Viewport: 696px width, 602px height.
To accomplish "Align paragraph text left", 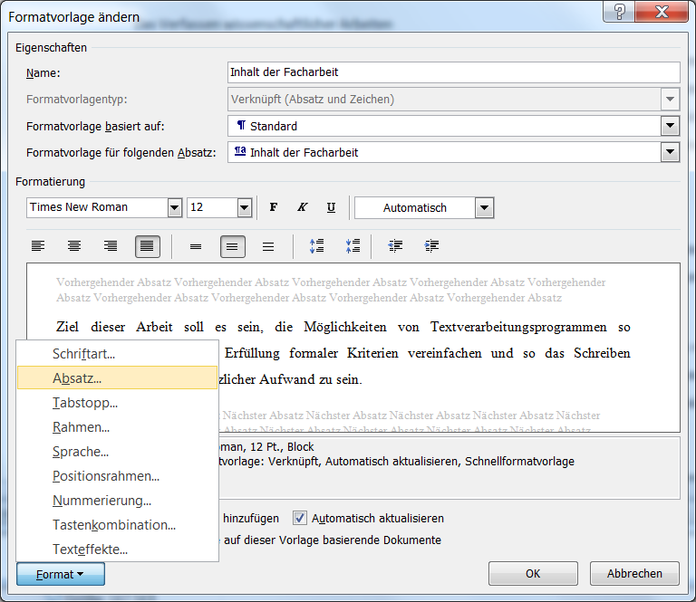I will pyautogui.click(x=38, y=246).
